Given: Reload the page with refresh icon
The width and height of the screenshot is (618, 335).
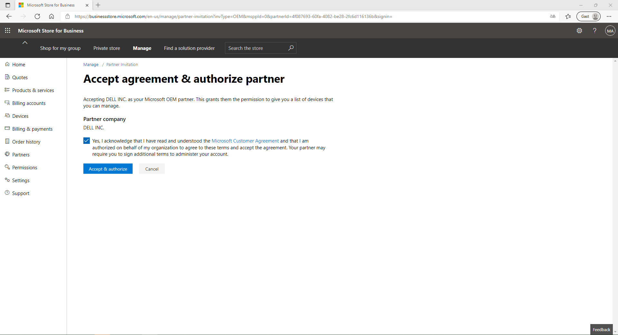Looking at the screenshot, I should [x=37, y=16].
